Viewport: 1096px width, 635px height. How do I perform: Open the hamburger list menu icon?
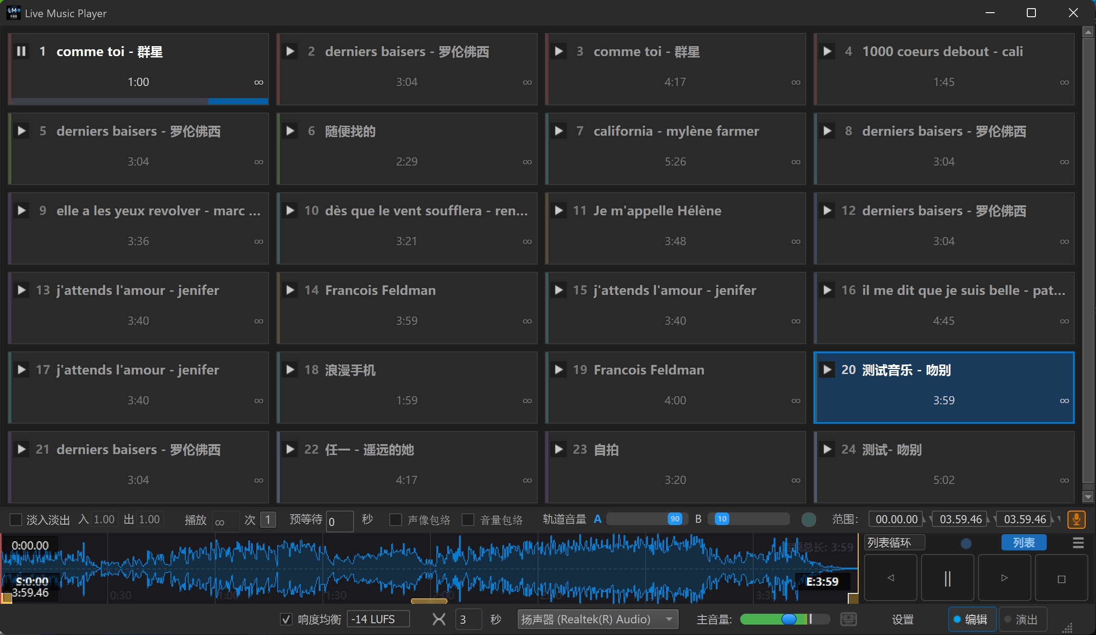coord(1078,543)
